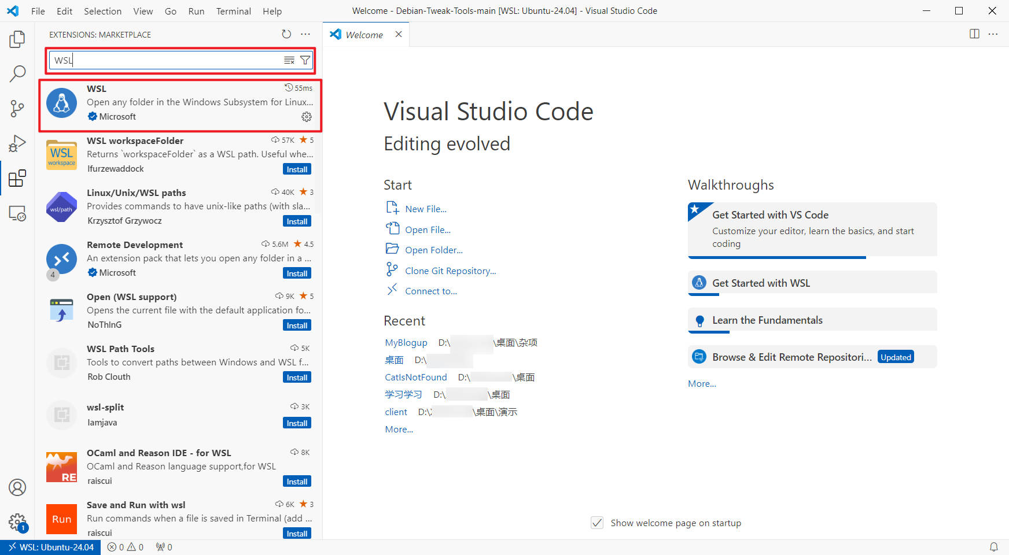Install Linux/Unix/WSL paths extension
Viewport: 1009px width, 555px height.
297,221
